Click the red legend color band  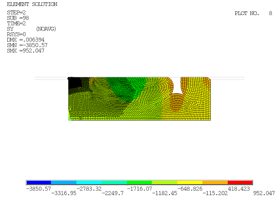coord(240,182)
